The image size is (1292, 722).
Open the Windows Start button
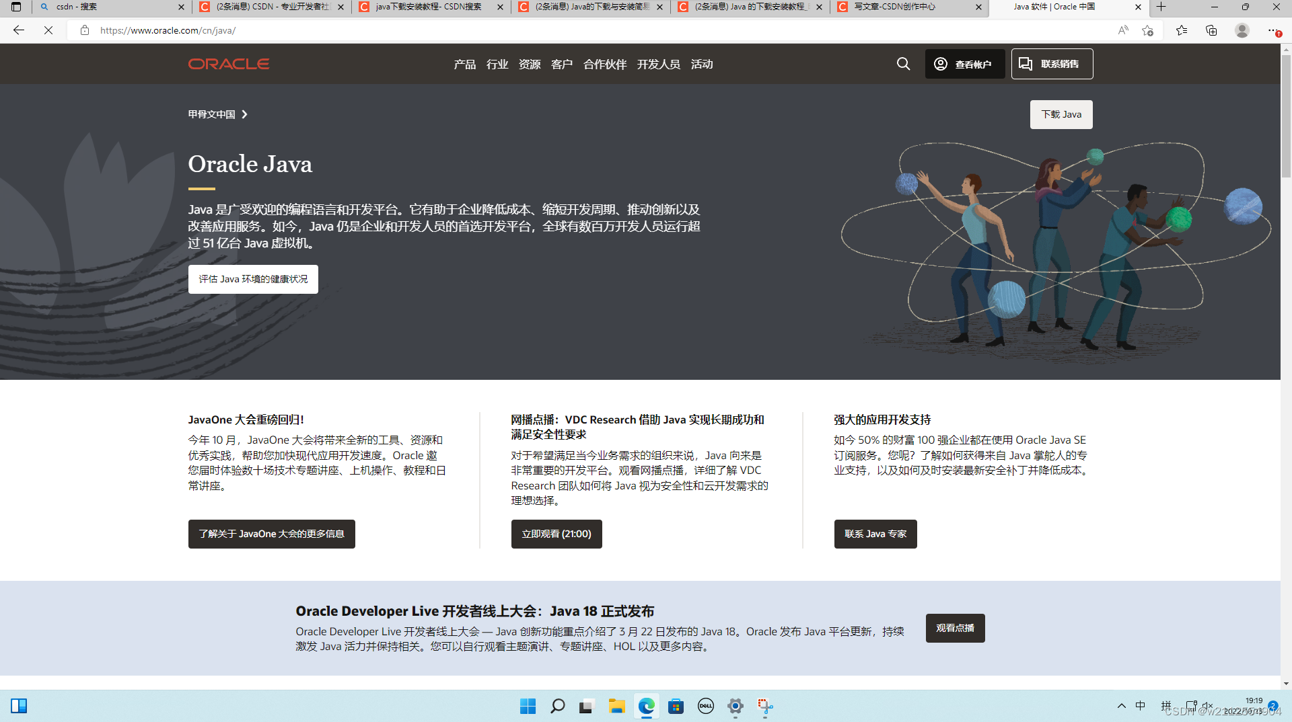click(528, 706)
